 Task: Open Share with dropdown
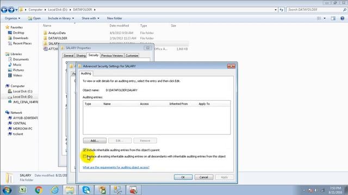(x=90, y=18)
